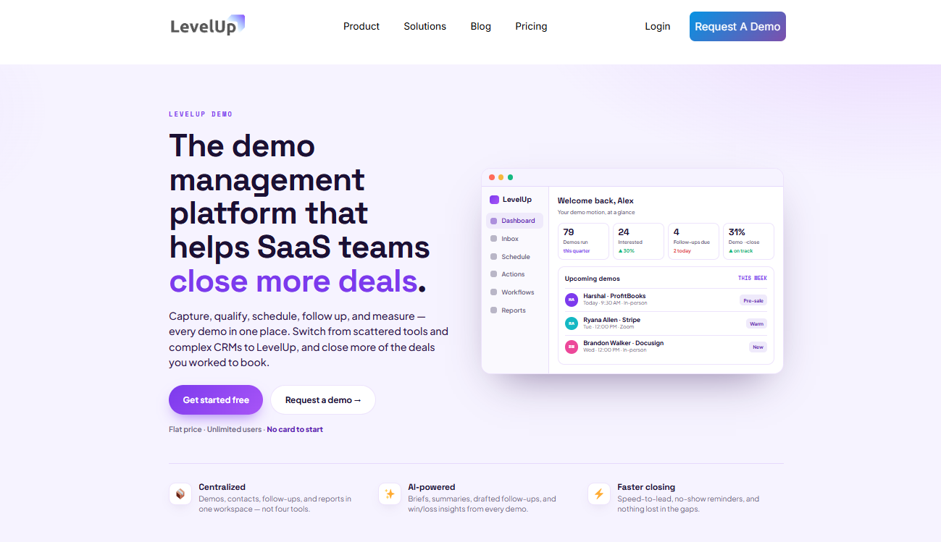Select Inbox in the mockup sidebar
Screen dimensions: 941x542
(x=514, y=239)
